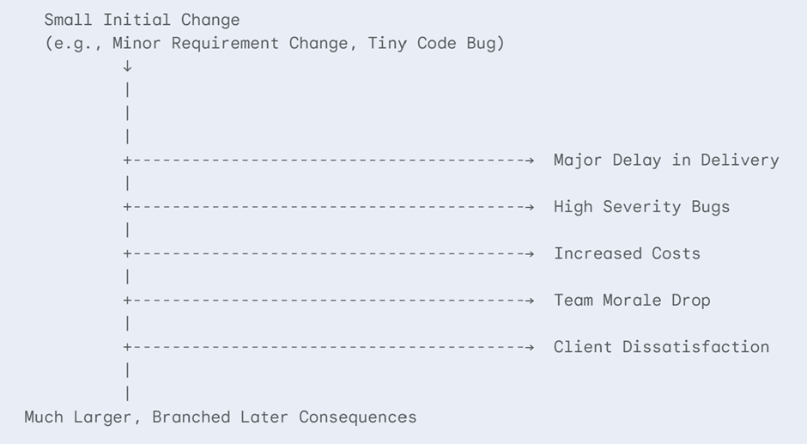This screenshot has height=444, width=807.
Task: Click arrowhead pointing to Major Delay in Delivery
Action: tap(531, 160)
